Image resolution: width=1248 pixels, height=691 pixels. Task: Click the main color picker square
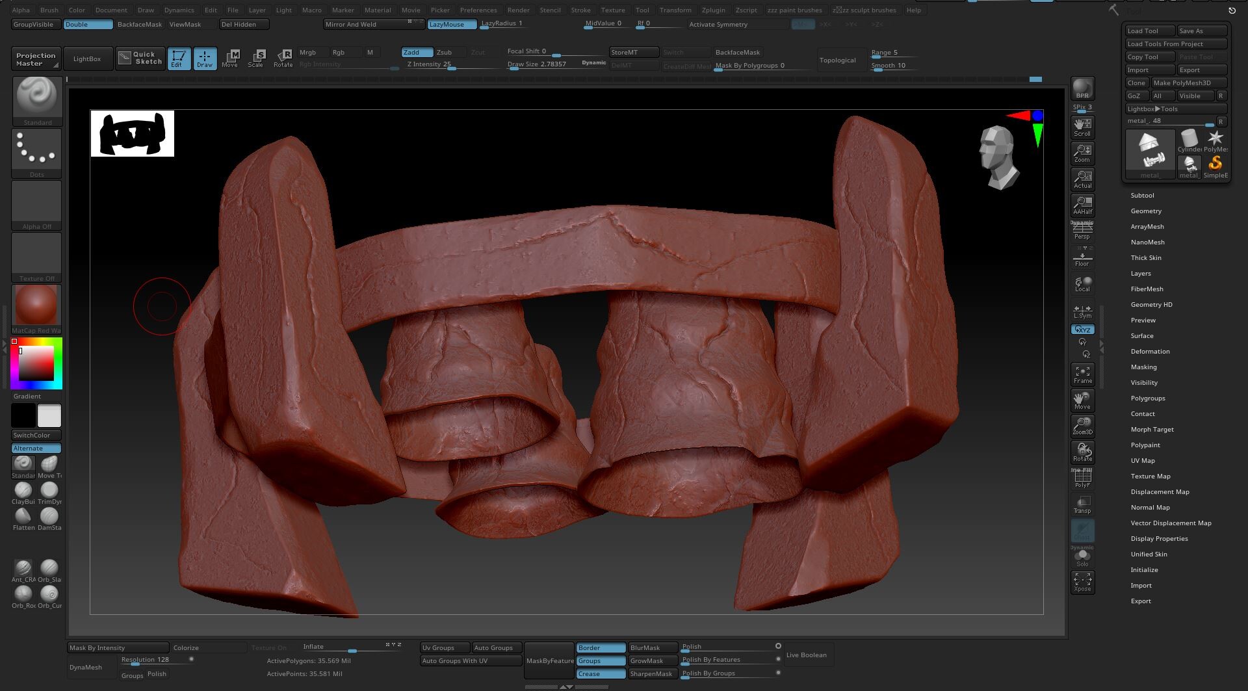[36, 363]
